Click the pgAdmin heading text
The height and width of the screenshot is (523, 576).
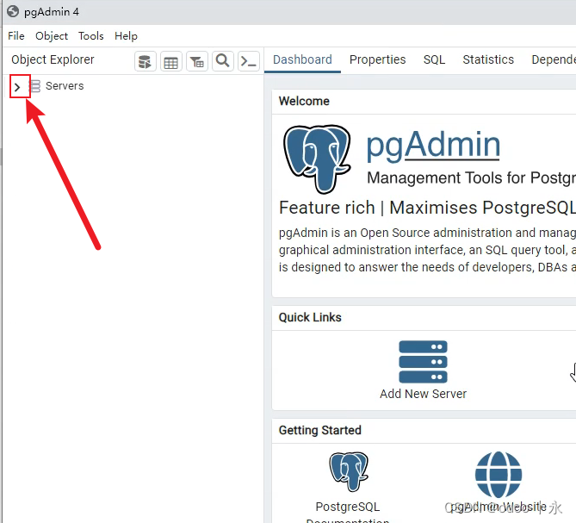click(x=433, y=145)
